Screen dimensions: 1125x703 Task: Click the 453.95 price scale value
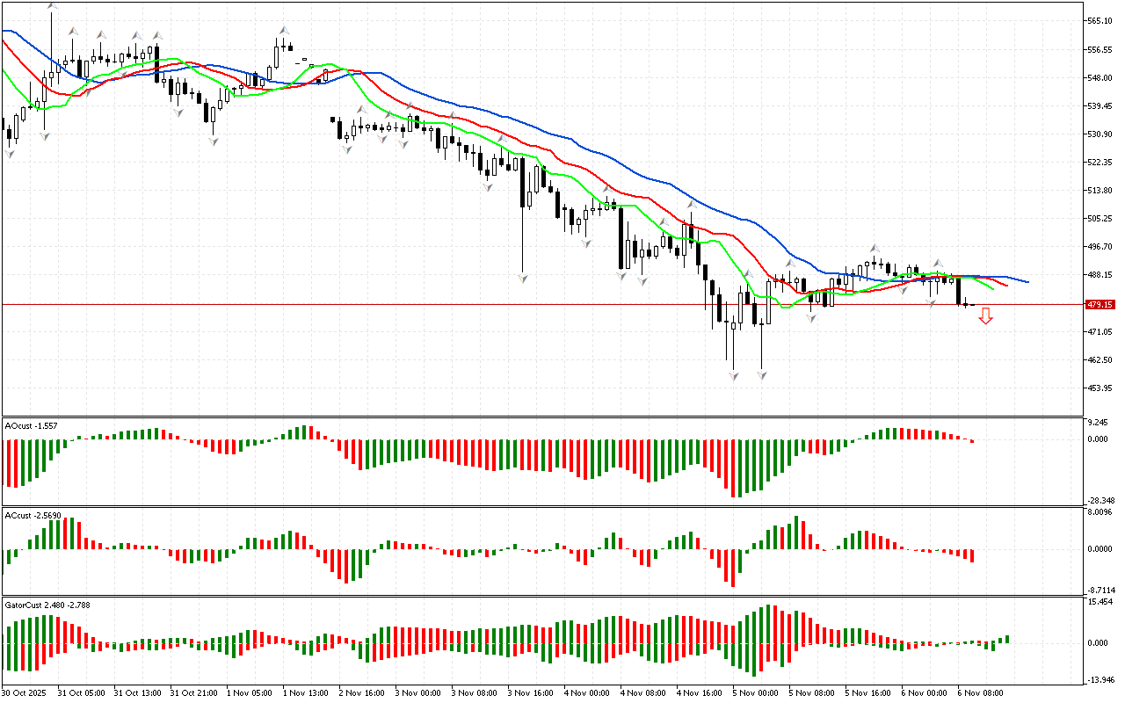(1100, 388)
